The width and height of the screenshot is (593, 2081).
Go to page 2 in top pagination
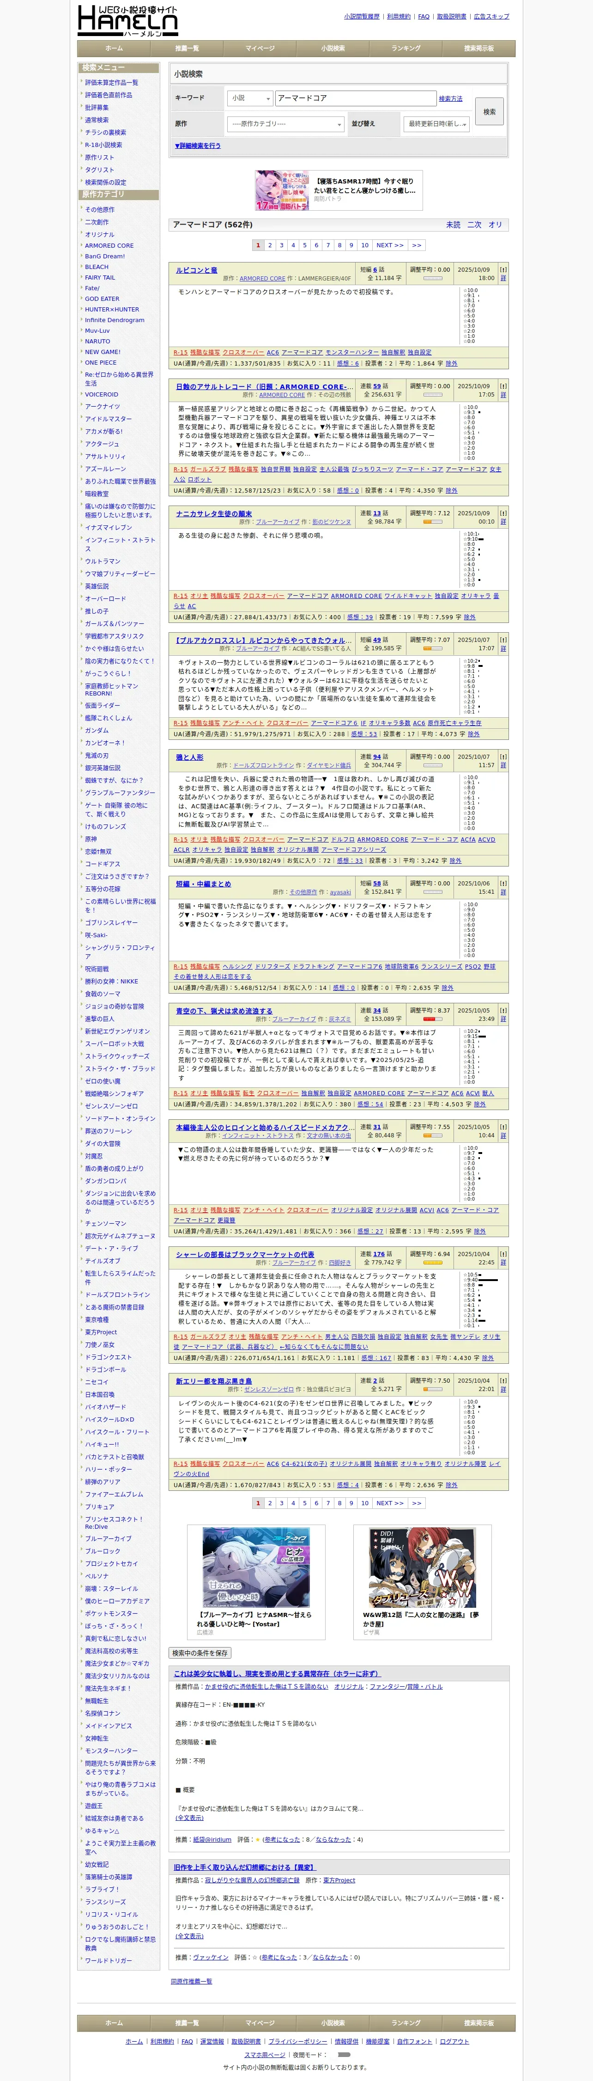tap(270, 245)
